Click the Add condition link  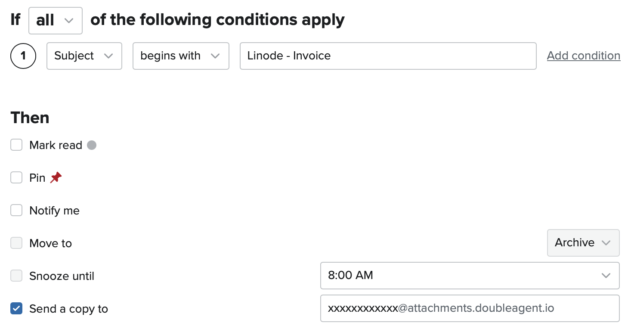coord(584,56)
